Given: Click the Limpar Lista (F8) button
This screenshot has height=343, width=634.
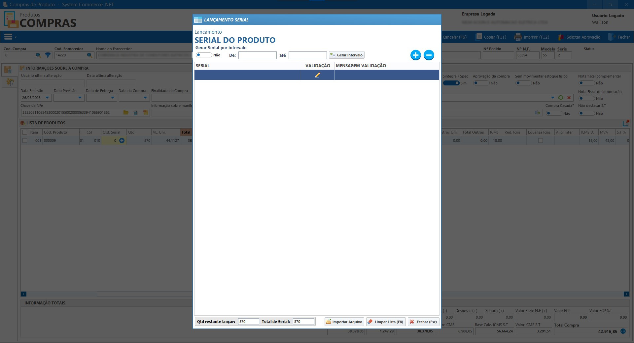Looking at the screenshot, I should [386, 322].
